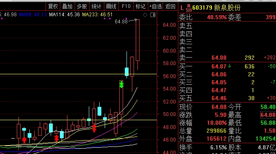Click the 买一 price 64.87
The image size is (276, 154).
click(219, 66)
